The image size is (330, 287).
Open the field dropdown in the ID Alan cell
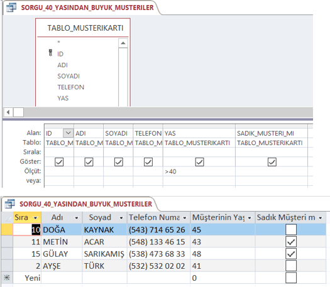[x=68, y=133]
